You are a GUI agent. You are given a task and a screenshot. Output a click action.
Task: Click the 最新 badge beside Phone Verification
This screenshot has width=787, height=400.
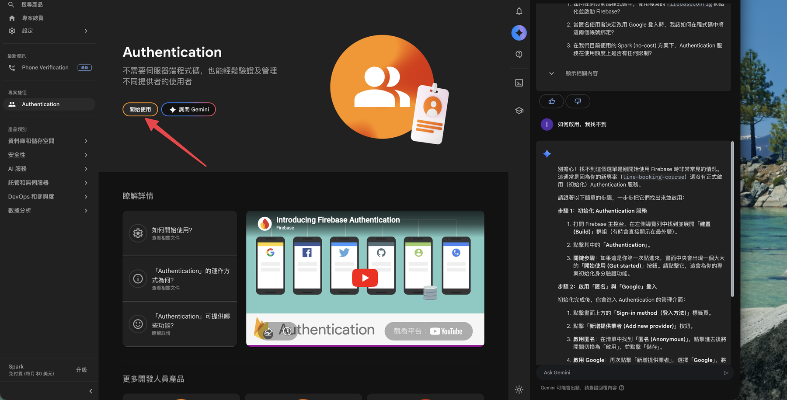coord(84,68)
